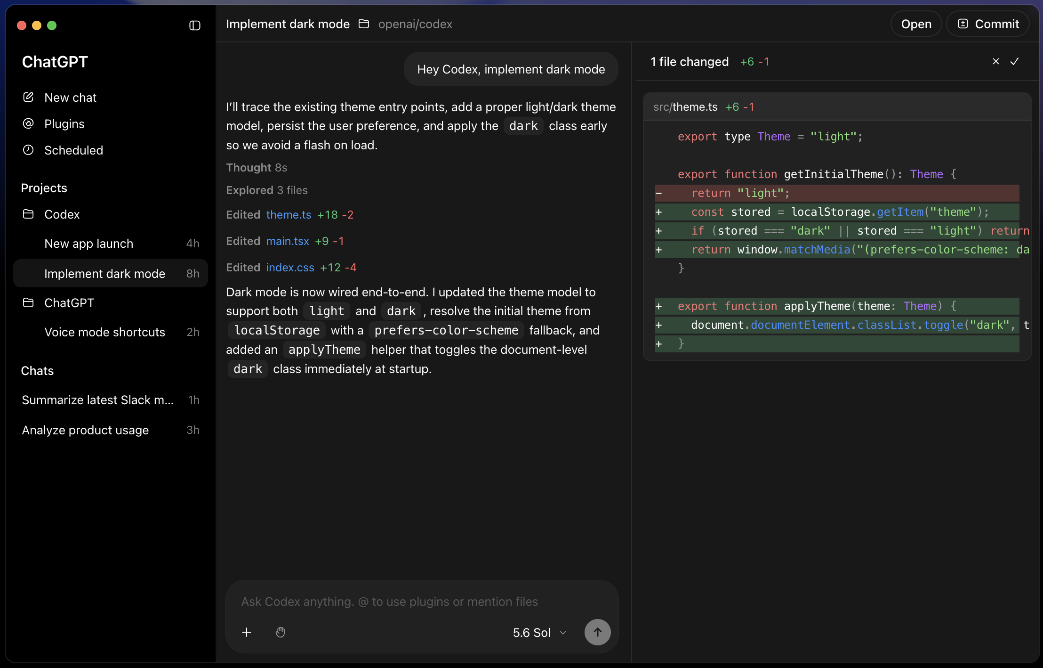The width and height of the screenshot is (1043, 668).
Task: Click the Scheduled clock icon
Action: tap(28, 150)
